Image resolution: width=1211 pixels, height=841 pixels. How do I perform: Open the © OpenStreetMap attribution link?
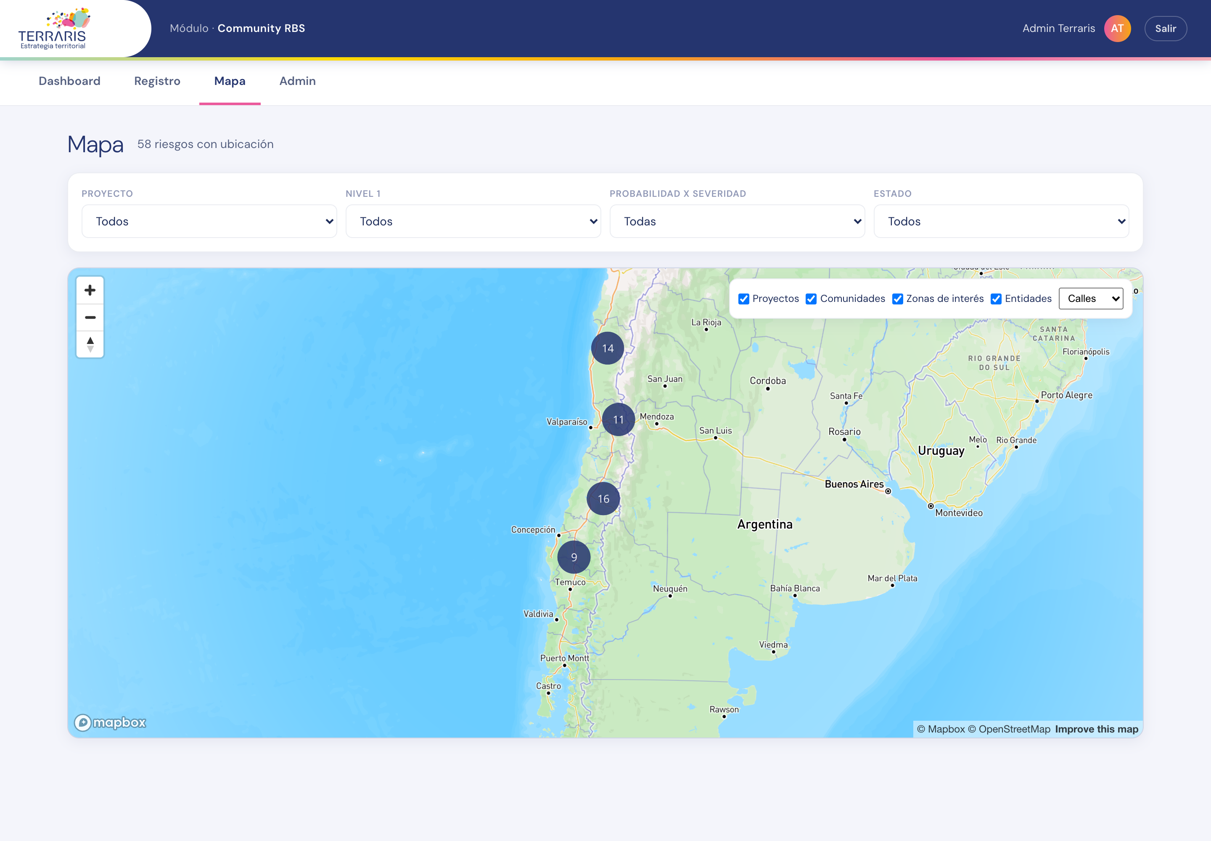pos(1009,729)
